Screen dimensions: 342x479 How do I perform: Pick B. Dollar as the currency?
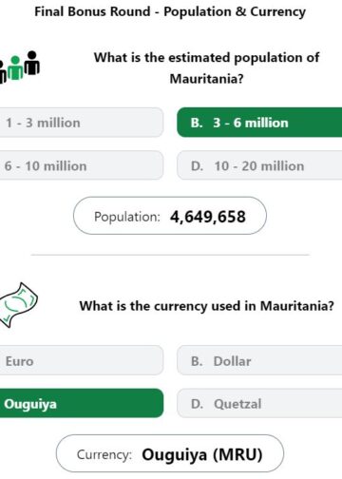(259, 360)
